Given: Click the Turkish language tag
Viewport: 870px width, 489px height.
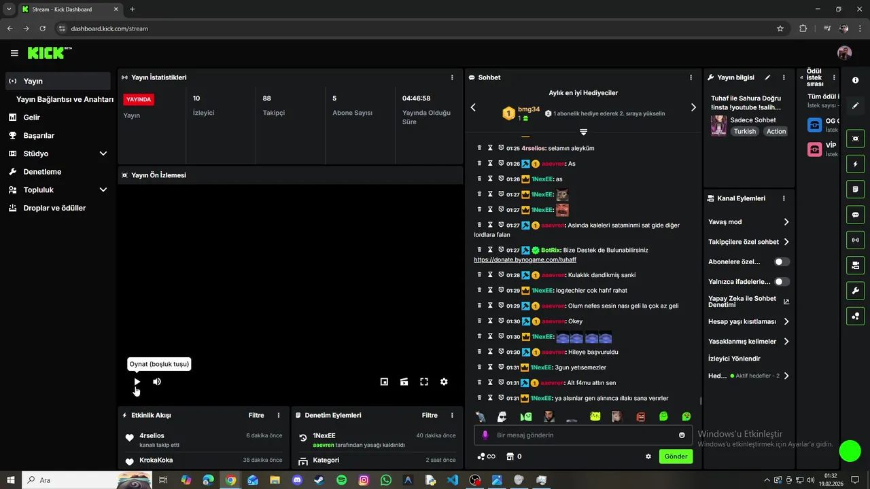Looking at the screenshot, I should 744,131.
